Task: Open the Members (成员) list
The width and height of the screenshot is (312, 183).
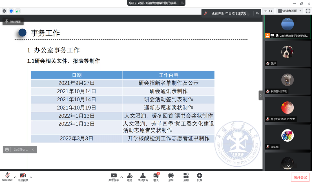Action: 143,177
